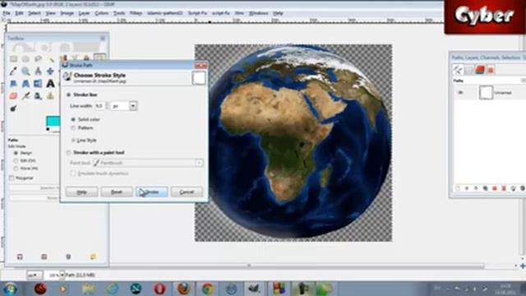
Task: Toggle visibility eye of Unnamed path
Action: tap(461, 93)
